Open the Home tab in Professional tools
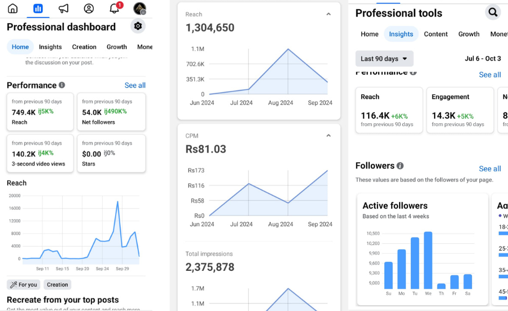 pyautogui.click(x=370, y=34)
